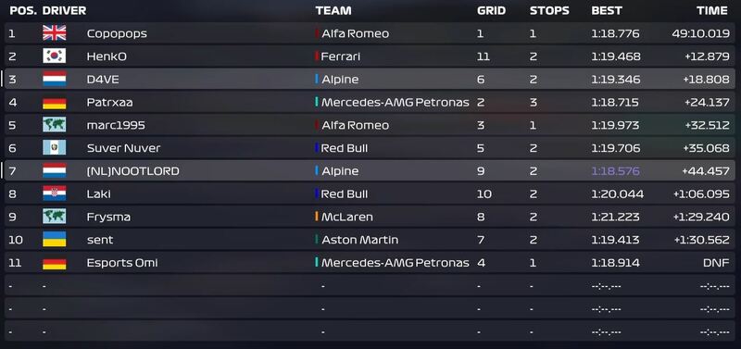Click the German flag beside Patrxaa
This screenshot has height=349, width=741.
(55, 102)
